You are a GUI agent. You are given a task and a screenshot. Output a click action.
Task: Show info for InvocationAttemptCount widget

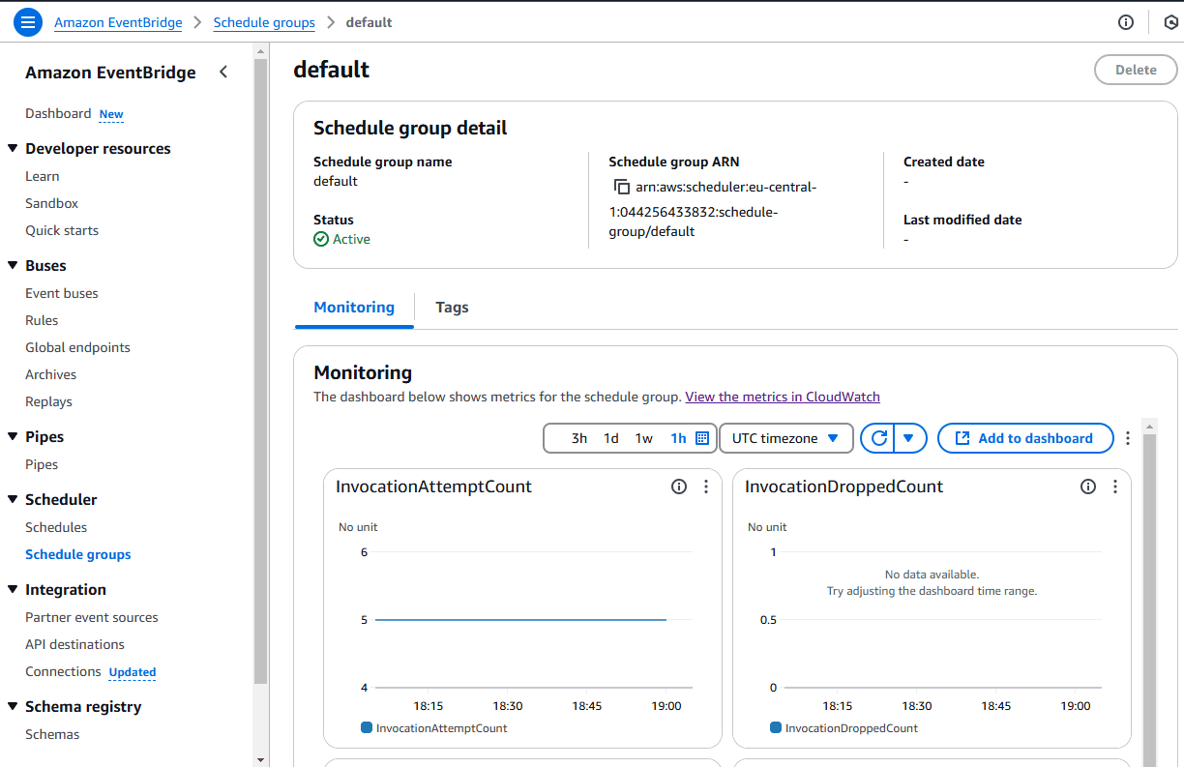pyautogui.click(x=679, y=487)
